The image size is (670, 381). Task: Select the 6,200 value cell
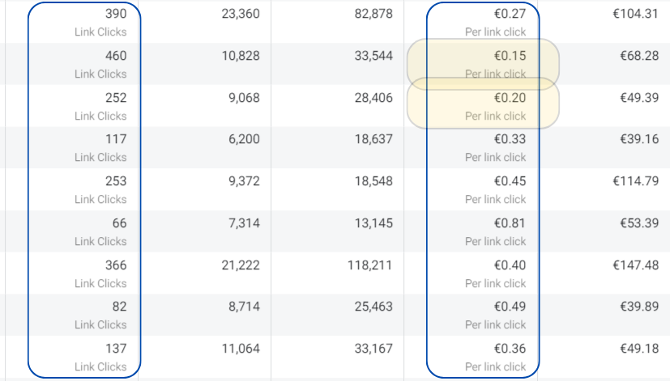[243, 140]
